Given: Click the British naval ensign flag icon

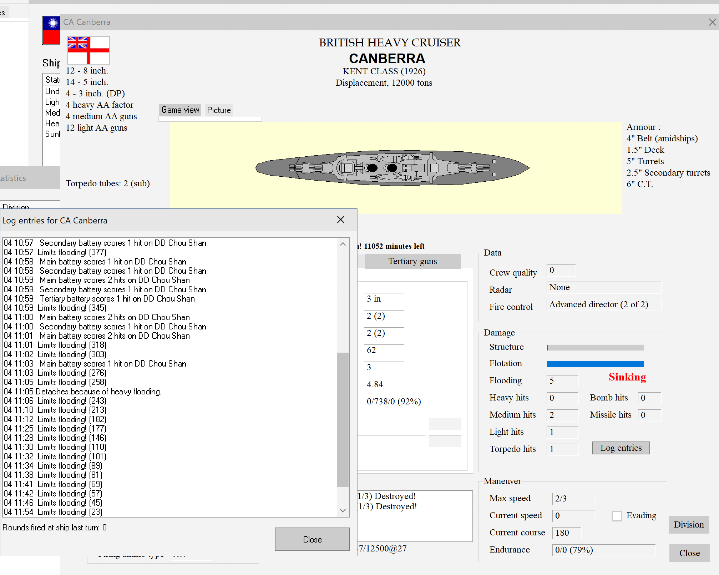Looking at the screenshot, I should click(88, 50).
